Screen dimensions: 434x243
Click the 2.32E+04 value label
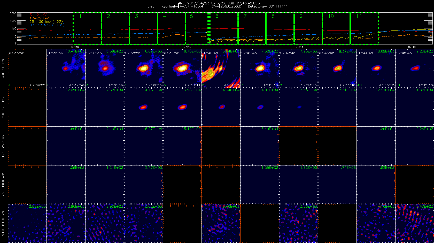pyautogui.click(x=115, y=90)
